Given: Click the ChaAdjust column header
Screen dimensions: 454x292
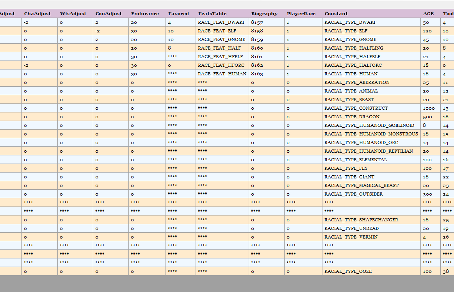Looking at the screenshot, I should 37,14.
